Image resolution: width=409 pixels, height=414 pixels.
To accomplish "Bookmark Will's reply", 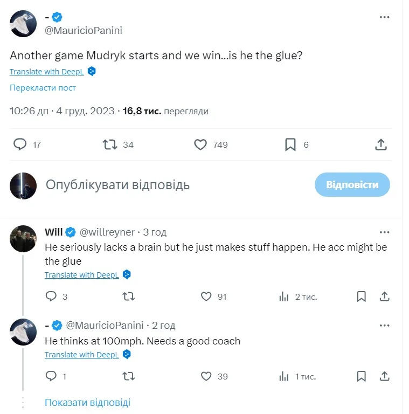I will (362, 296).
